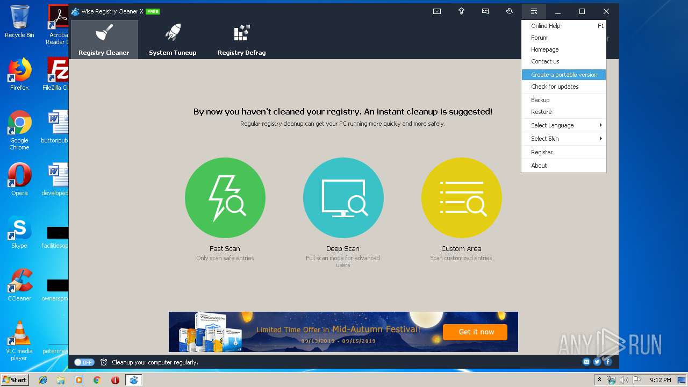Open the feedback chat icon in title bar
The width and height of the screenshot is (688, 387).
coord(485,11)
